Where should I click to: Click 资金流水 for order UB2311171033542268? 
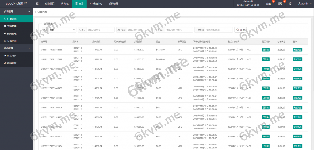pos(297,49)
